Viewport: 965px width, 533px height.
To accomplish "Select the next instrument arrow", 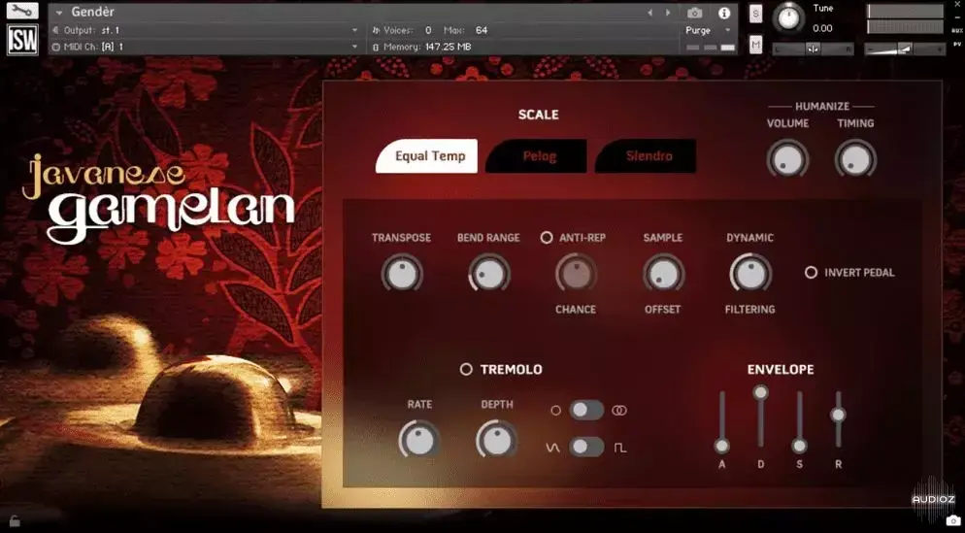I will [x=668, y=13].
